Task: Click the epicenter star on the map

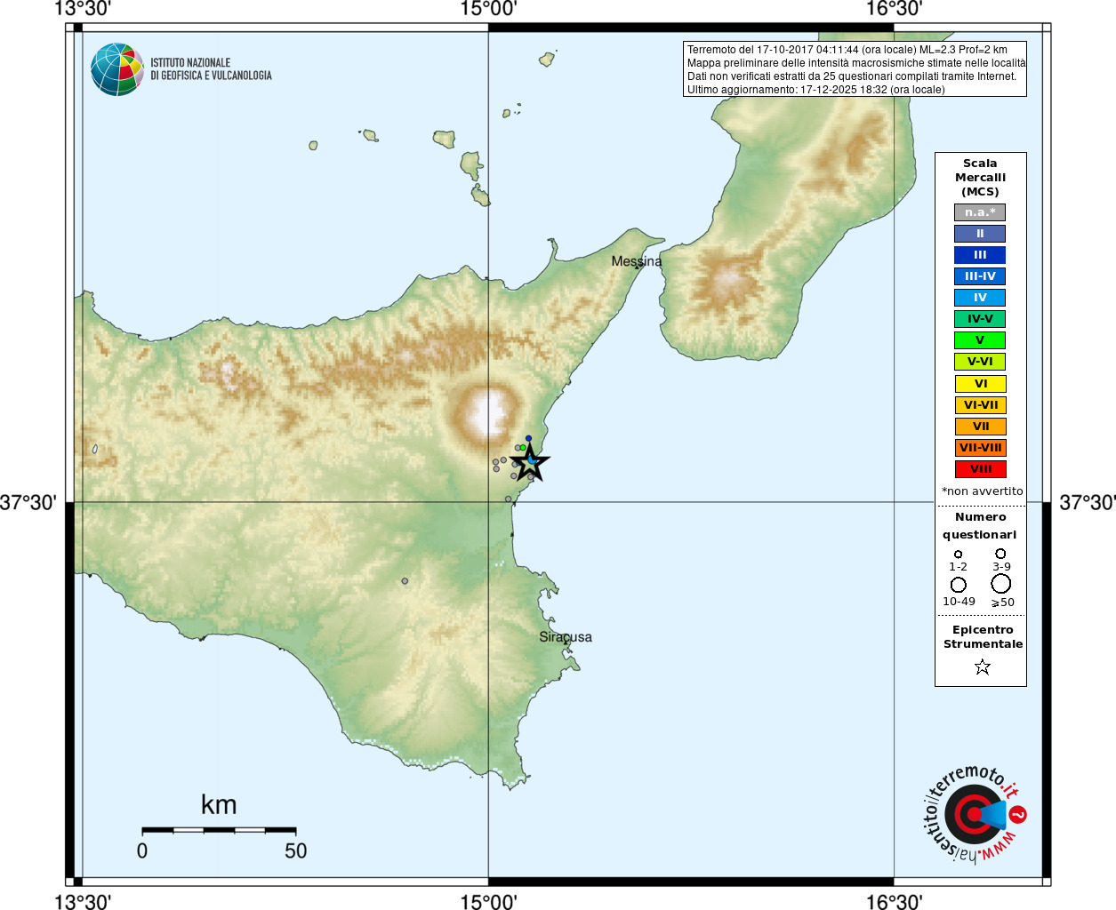Action: 530,461
